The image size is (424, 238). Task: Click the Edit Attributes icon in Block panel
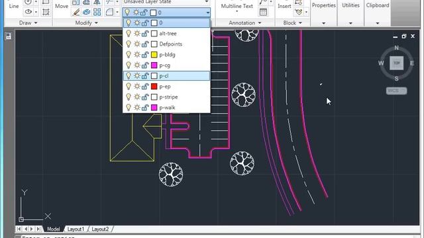click(299, 12)
